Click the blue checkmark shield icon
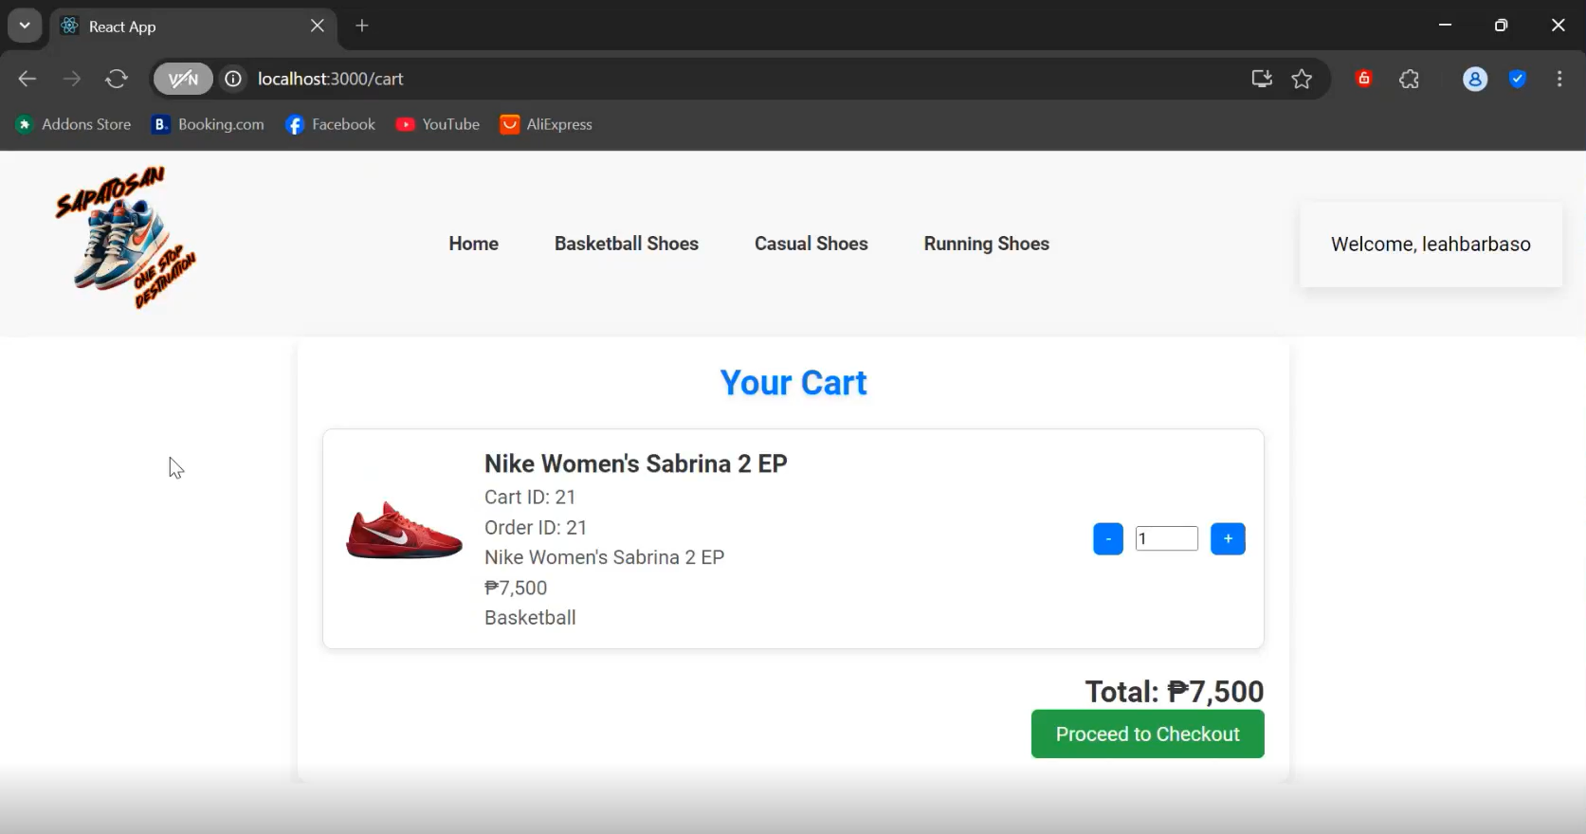This screenshot has height=834, width=1586. point(1518,79)
